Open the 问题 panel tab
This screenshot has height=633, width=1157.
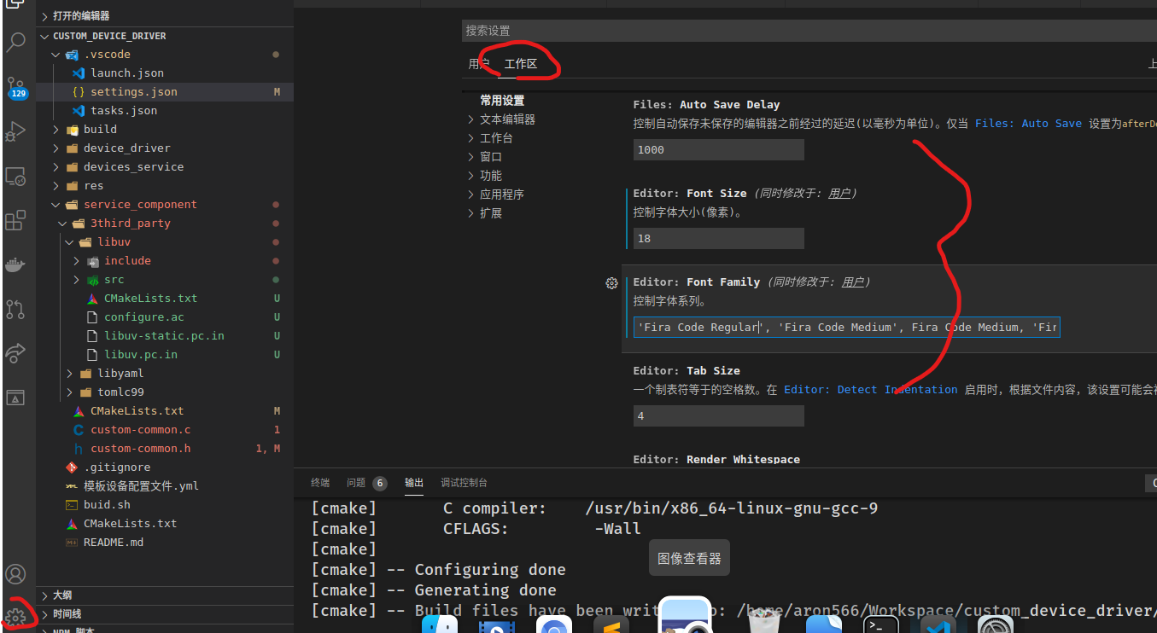click(x=355, y=482)
